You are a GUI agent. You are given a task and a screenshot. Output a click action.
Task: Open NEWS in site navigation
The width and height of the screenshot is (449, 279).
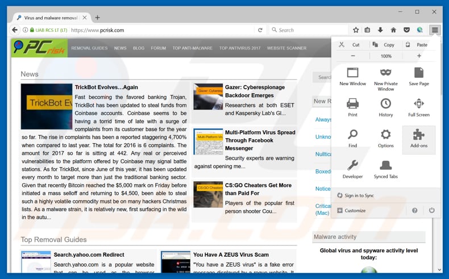point(120,48)
